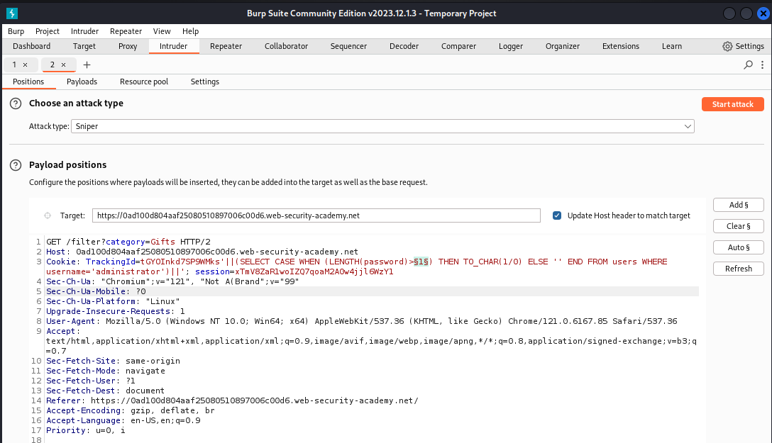
Task: Open the Logger tab
Action: (x=511, y=46)
